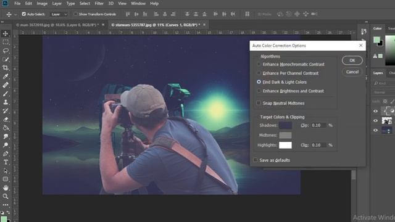Enable Snap Neutral Midtones checkbox

click(x=259, y=103)
